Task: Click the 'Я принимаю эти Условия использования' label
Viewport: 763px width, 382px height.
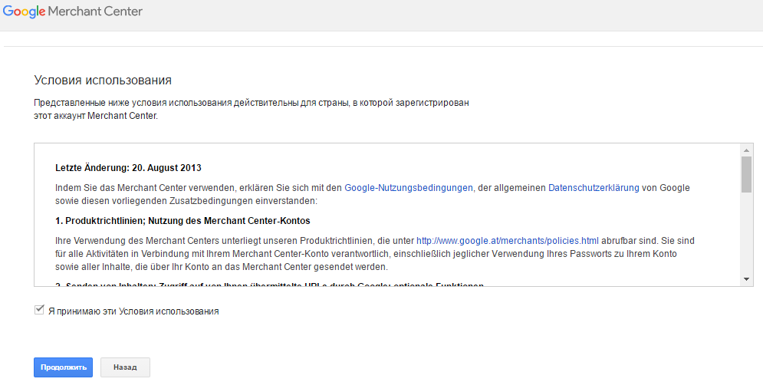Action: tap(133, 311)
